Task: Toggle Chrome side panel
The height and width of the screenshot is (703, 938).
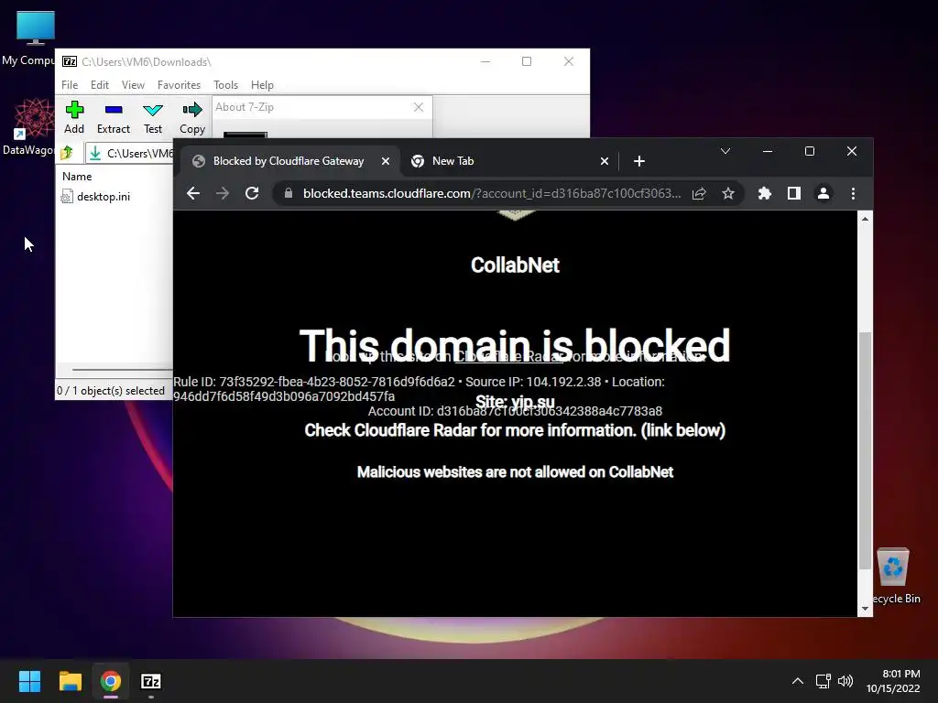Action: click(794, 193)
